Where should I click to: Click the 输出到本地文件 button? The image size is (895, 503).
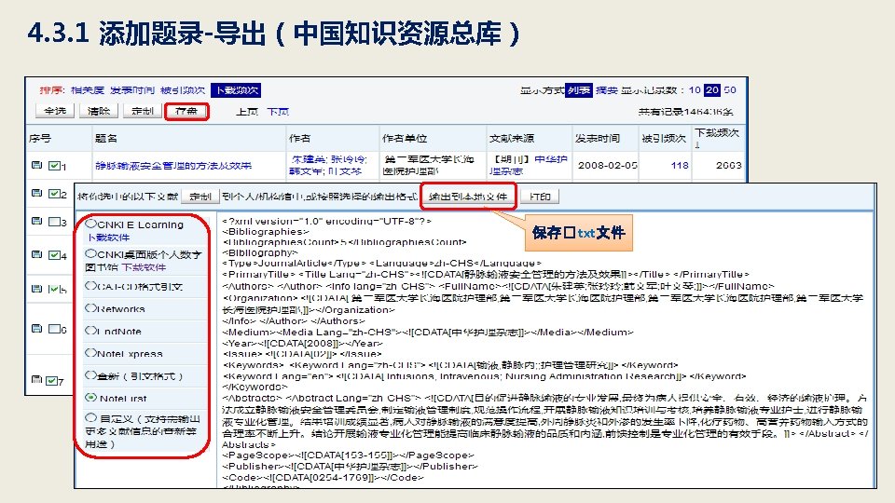tap(468, 197)
